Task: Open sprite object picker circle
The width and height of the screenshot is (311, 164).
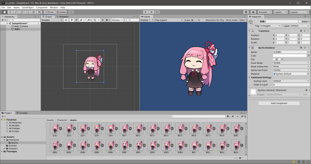Action: 308,52
